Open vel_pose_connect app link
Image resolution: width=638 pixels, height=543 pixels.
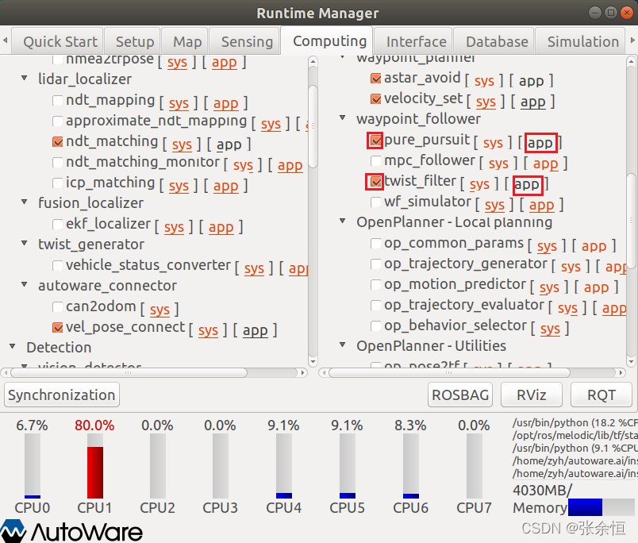pyautogui.click(x=256, y=331)
